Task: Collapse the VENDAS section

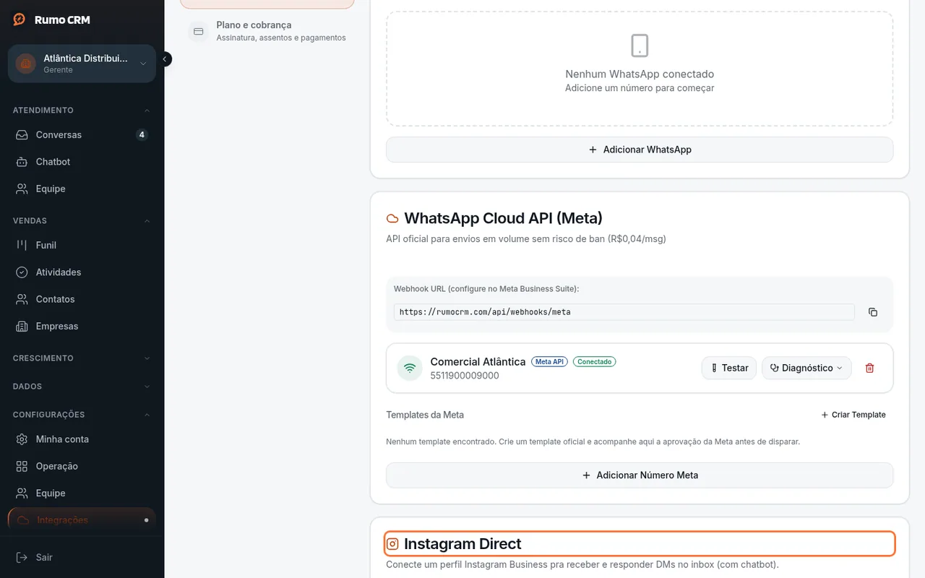Action: 82,220
